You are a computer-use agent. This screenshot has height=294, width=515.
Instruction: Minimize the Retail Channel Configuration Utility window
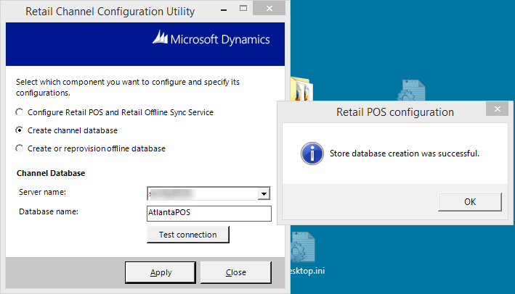click(236, 9)
